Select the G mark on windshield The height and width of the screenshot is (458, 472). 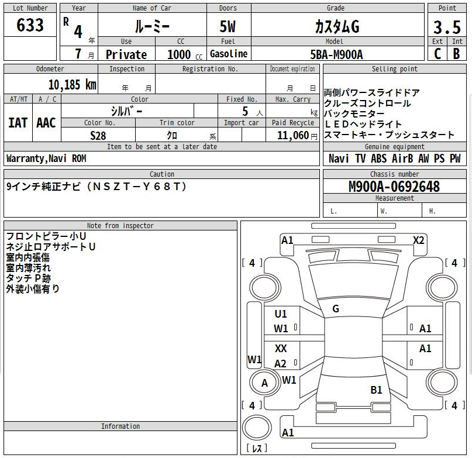pyautogui.click(x=336, y=309)
